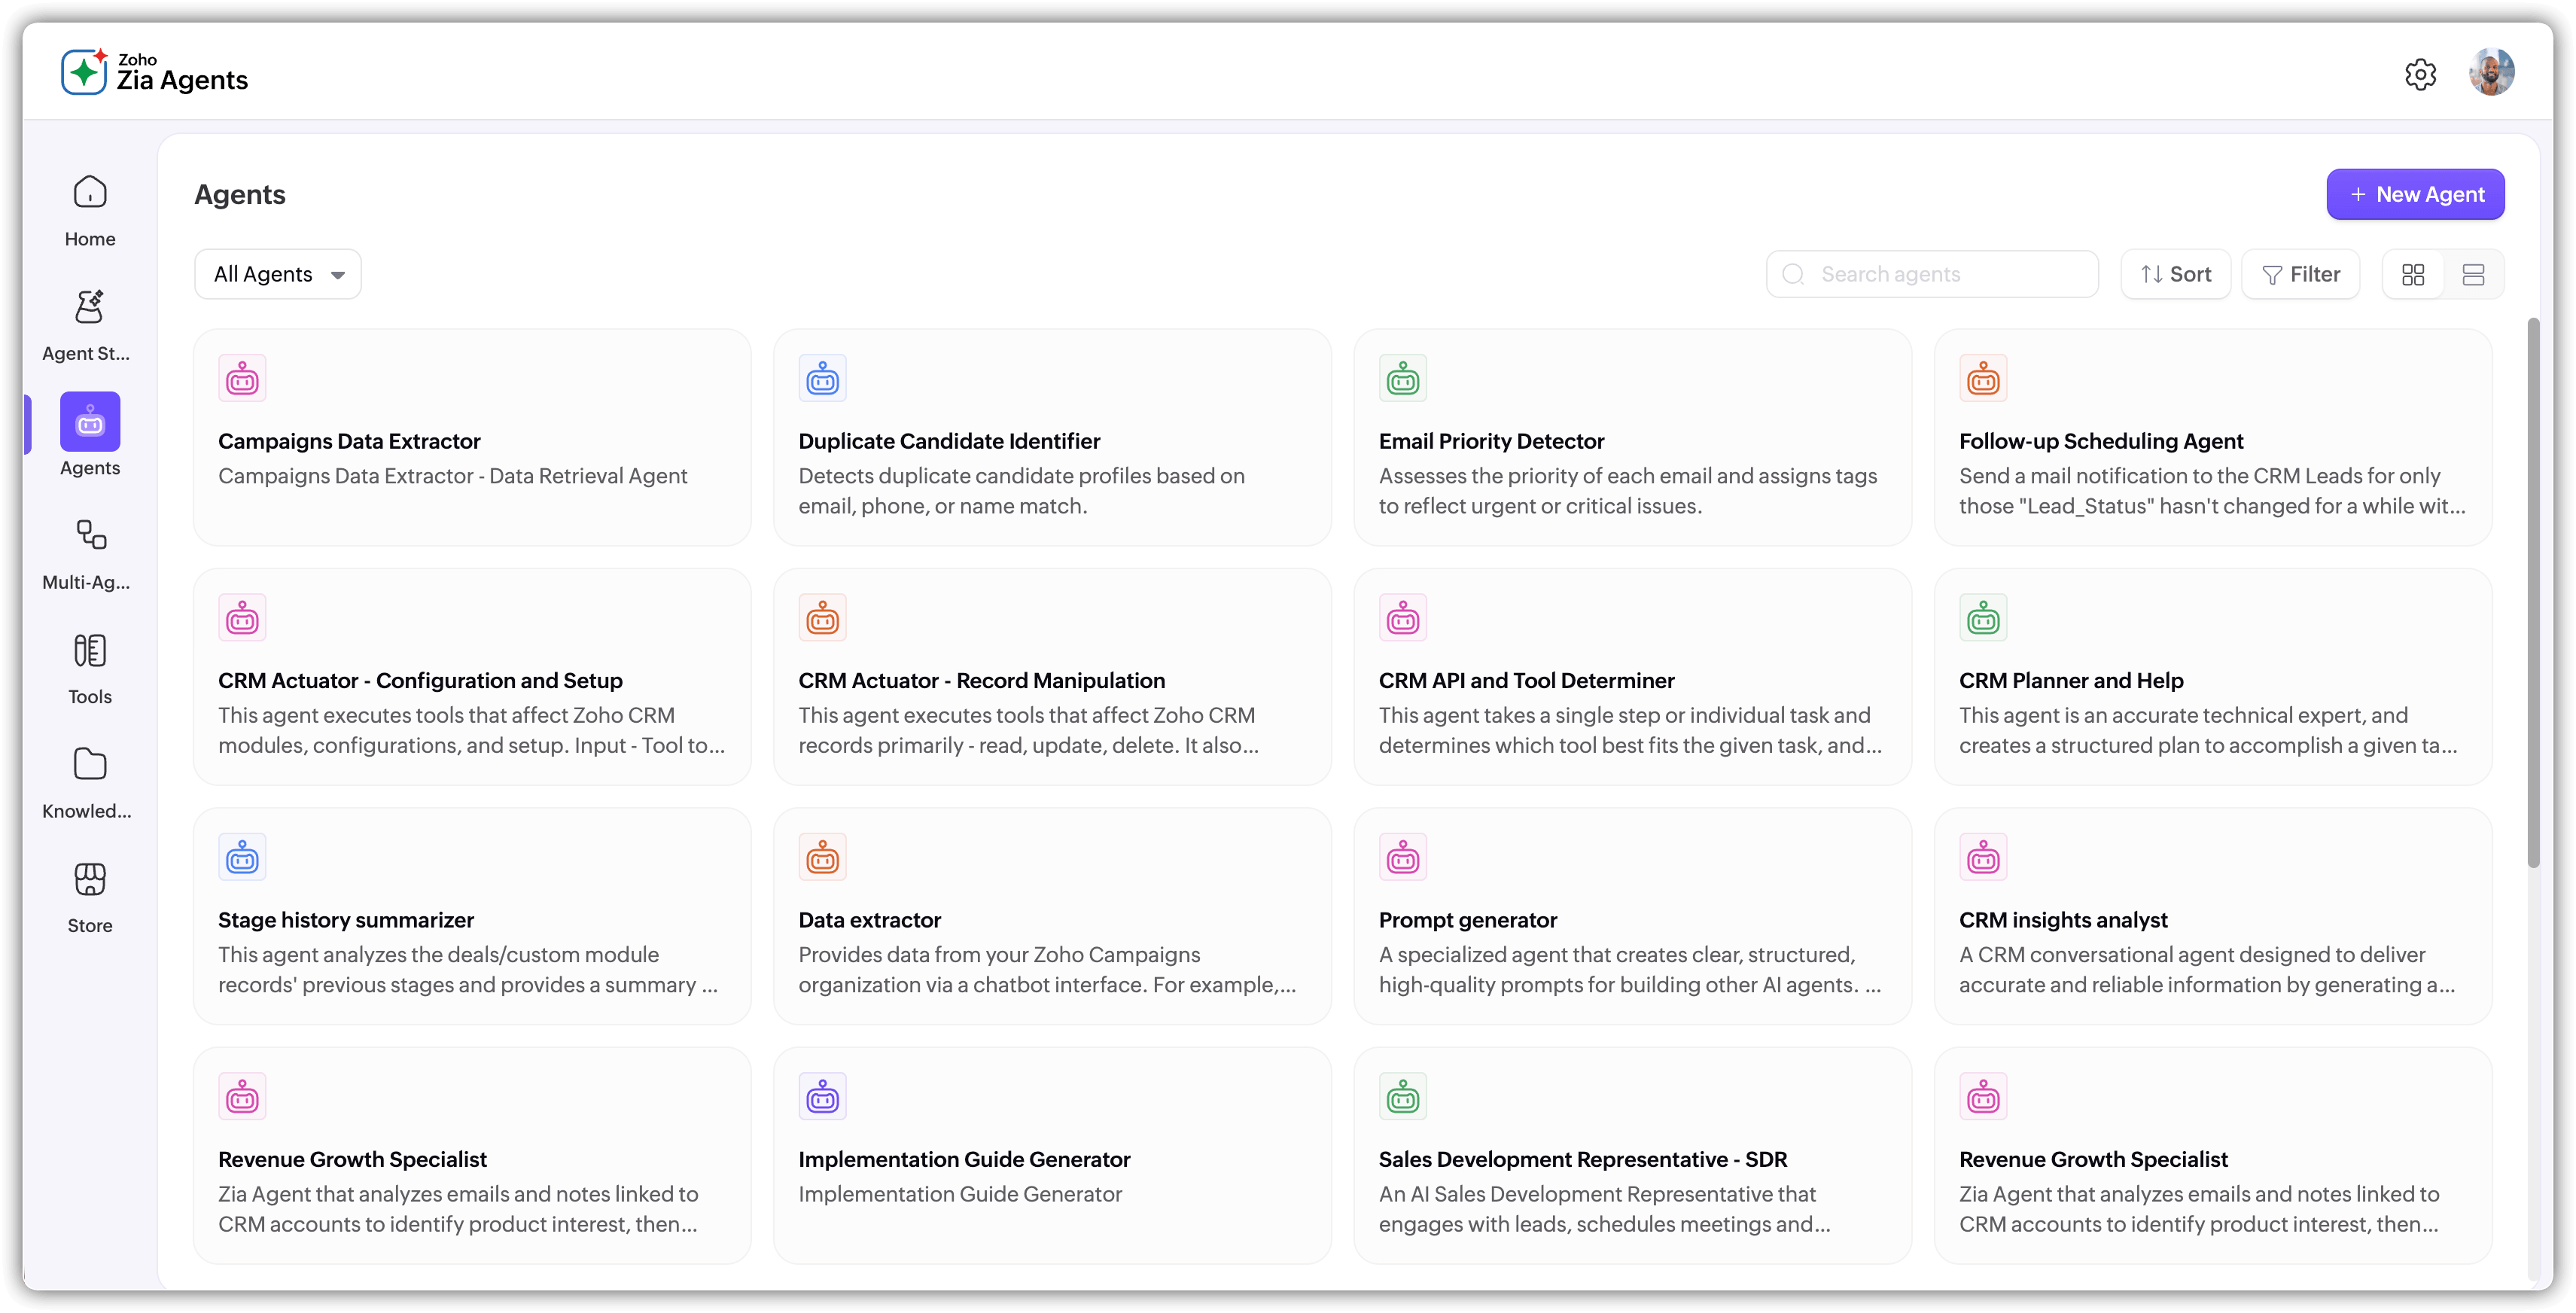Viewport: 2576px width, 1313px height.
Task: Open the settings gear icon
Action: click(x=2420, y=74)
